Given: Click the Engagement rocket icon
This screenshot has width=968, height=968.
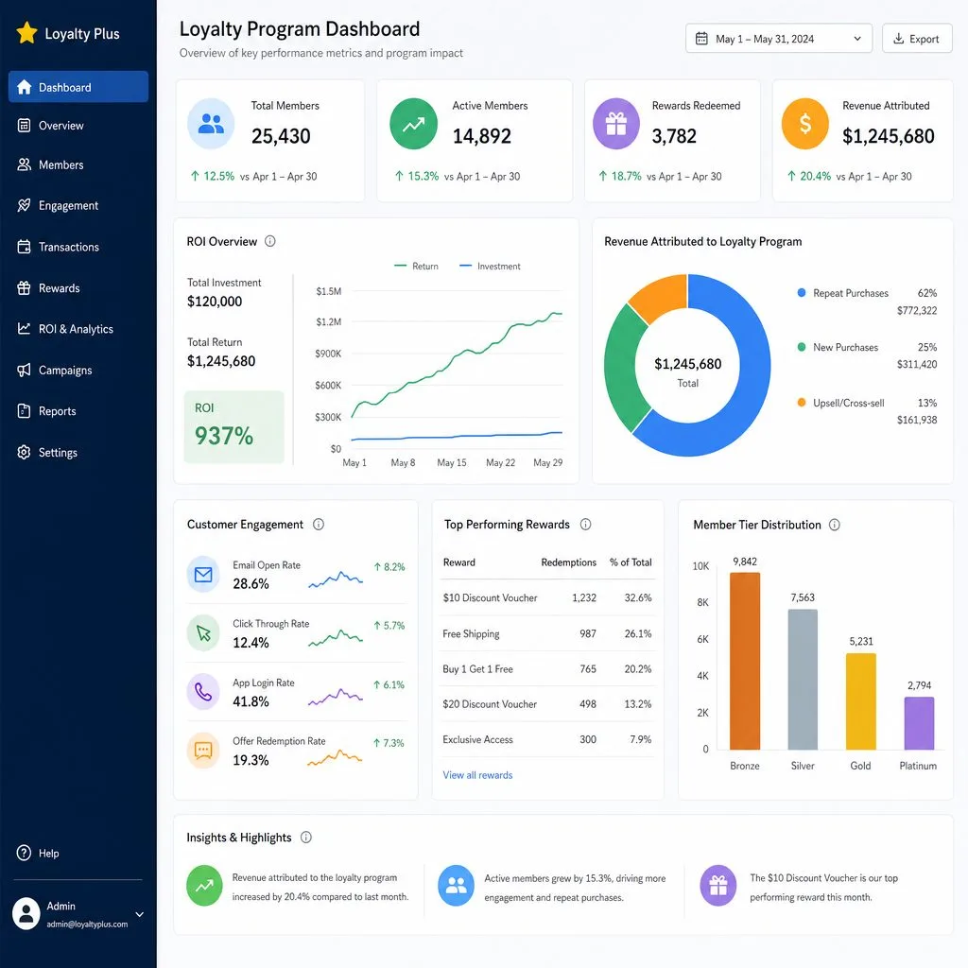Looking at the screenshot, I should [x=24, y=205].
